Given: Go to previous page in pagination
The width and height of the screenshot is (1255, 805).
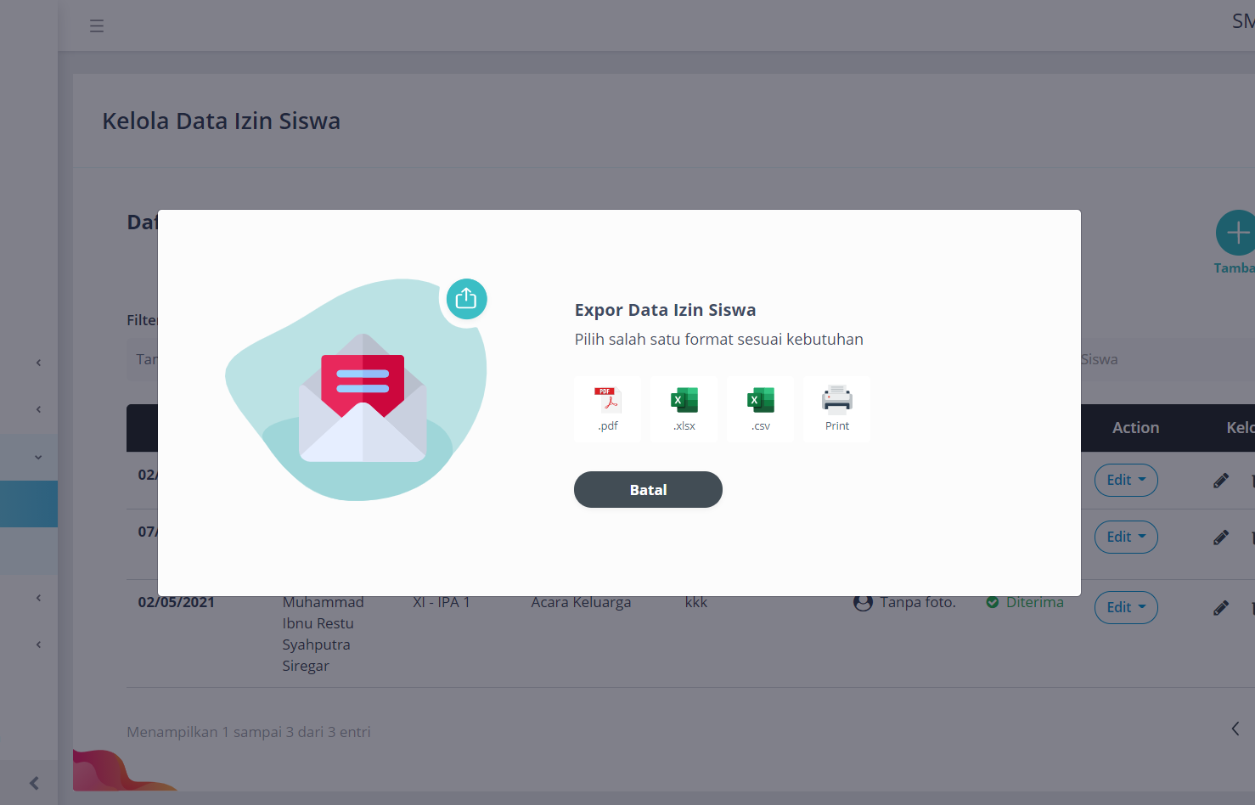Looking at the screenshot, I should [1235, 729].
